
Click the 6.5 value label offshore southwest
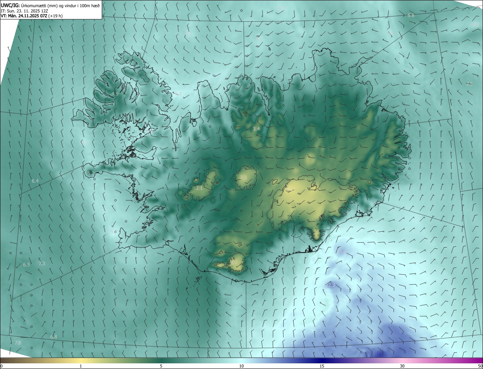26,265
